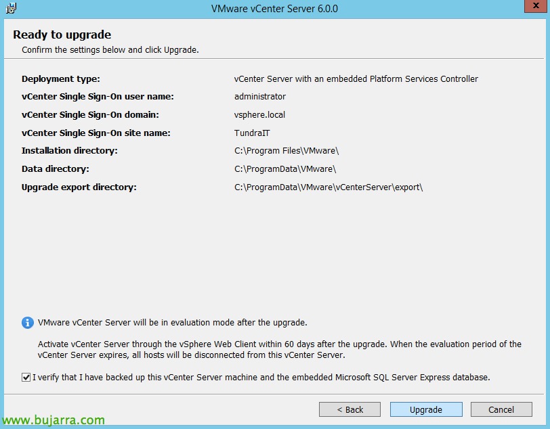Click the 'TundraIT' site name value
550x429 pixels.
click(x=252, y=133)
